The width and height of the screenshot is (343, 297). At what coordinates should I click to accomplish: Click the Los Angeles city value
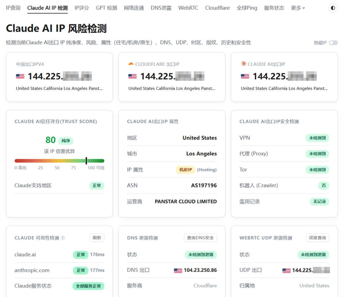201,154
